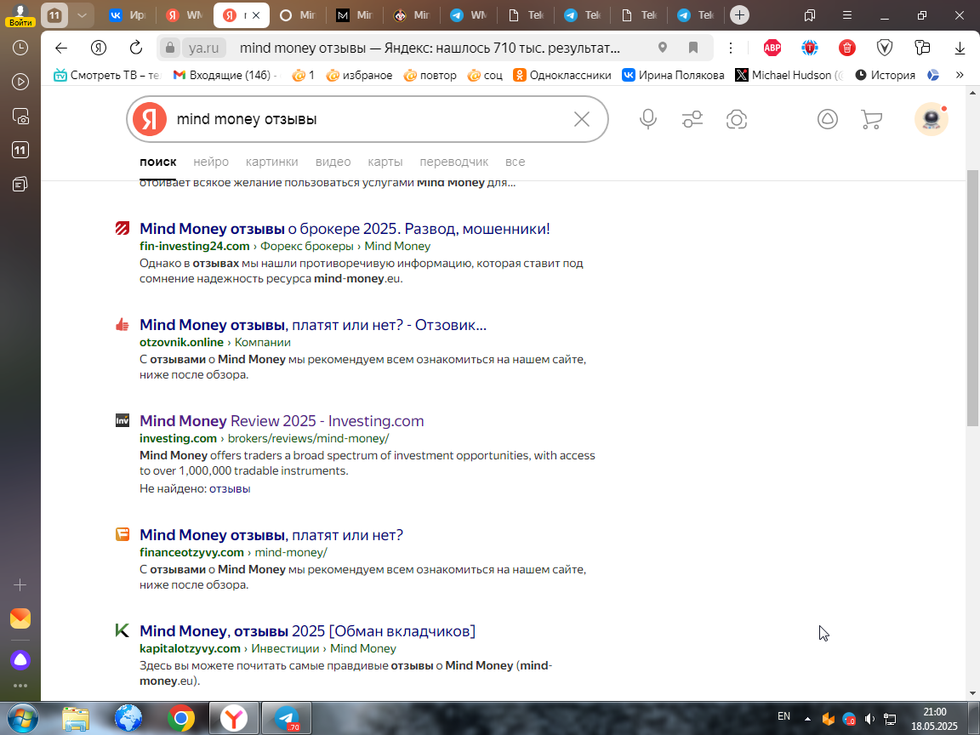
Task: Open the Входящие (146) Gmail bookmark
Action: pos(225,75)
